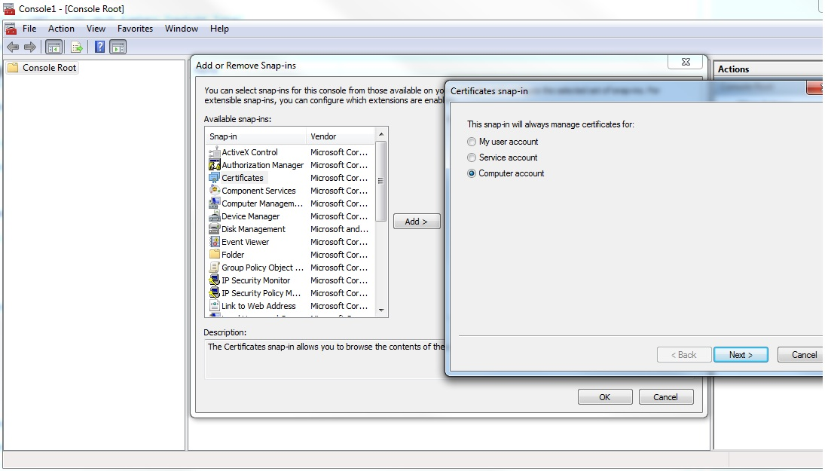Click the 'Group Policy Object ...' name
This screenshot has height=471, width=825.
(262, 268)
